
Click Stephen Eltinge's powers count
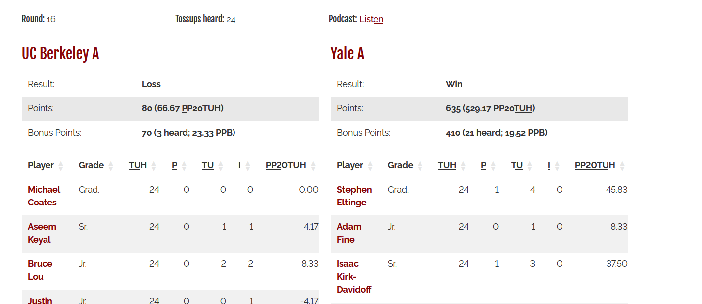[497, 190]
